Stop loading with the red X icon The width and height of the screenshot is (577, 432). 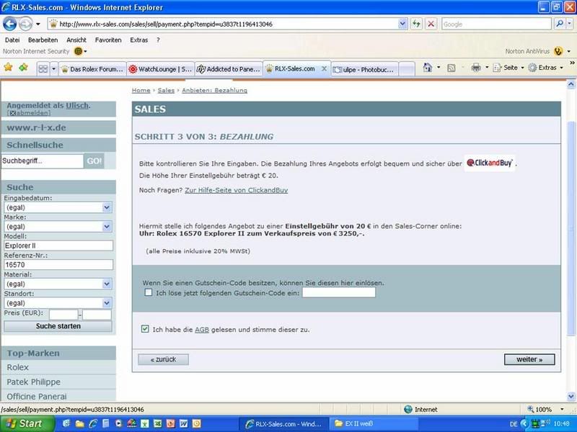coord(431,24)
